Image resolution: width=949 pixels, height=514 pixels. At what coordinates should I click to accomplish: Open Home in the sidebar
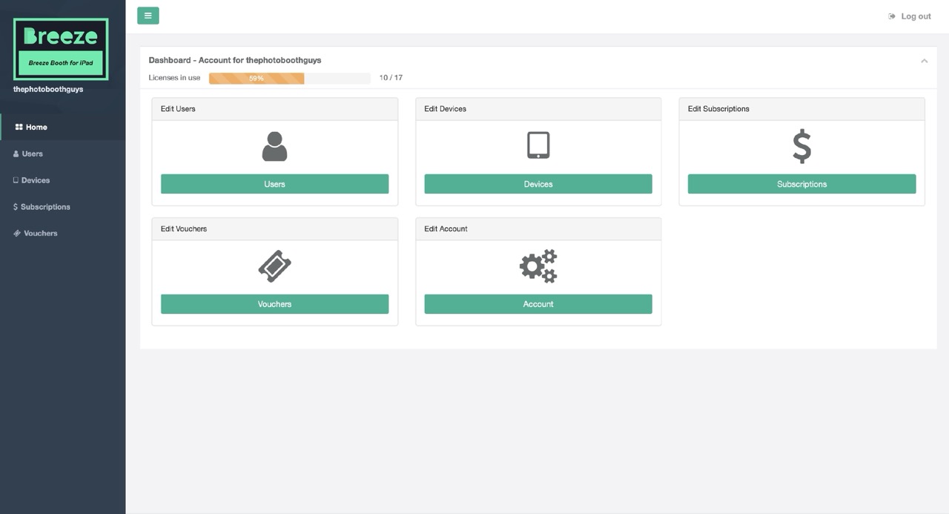[36, 127]
